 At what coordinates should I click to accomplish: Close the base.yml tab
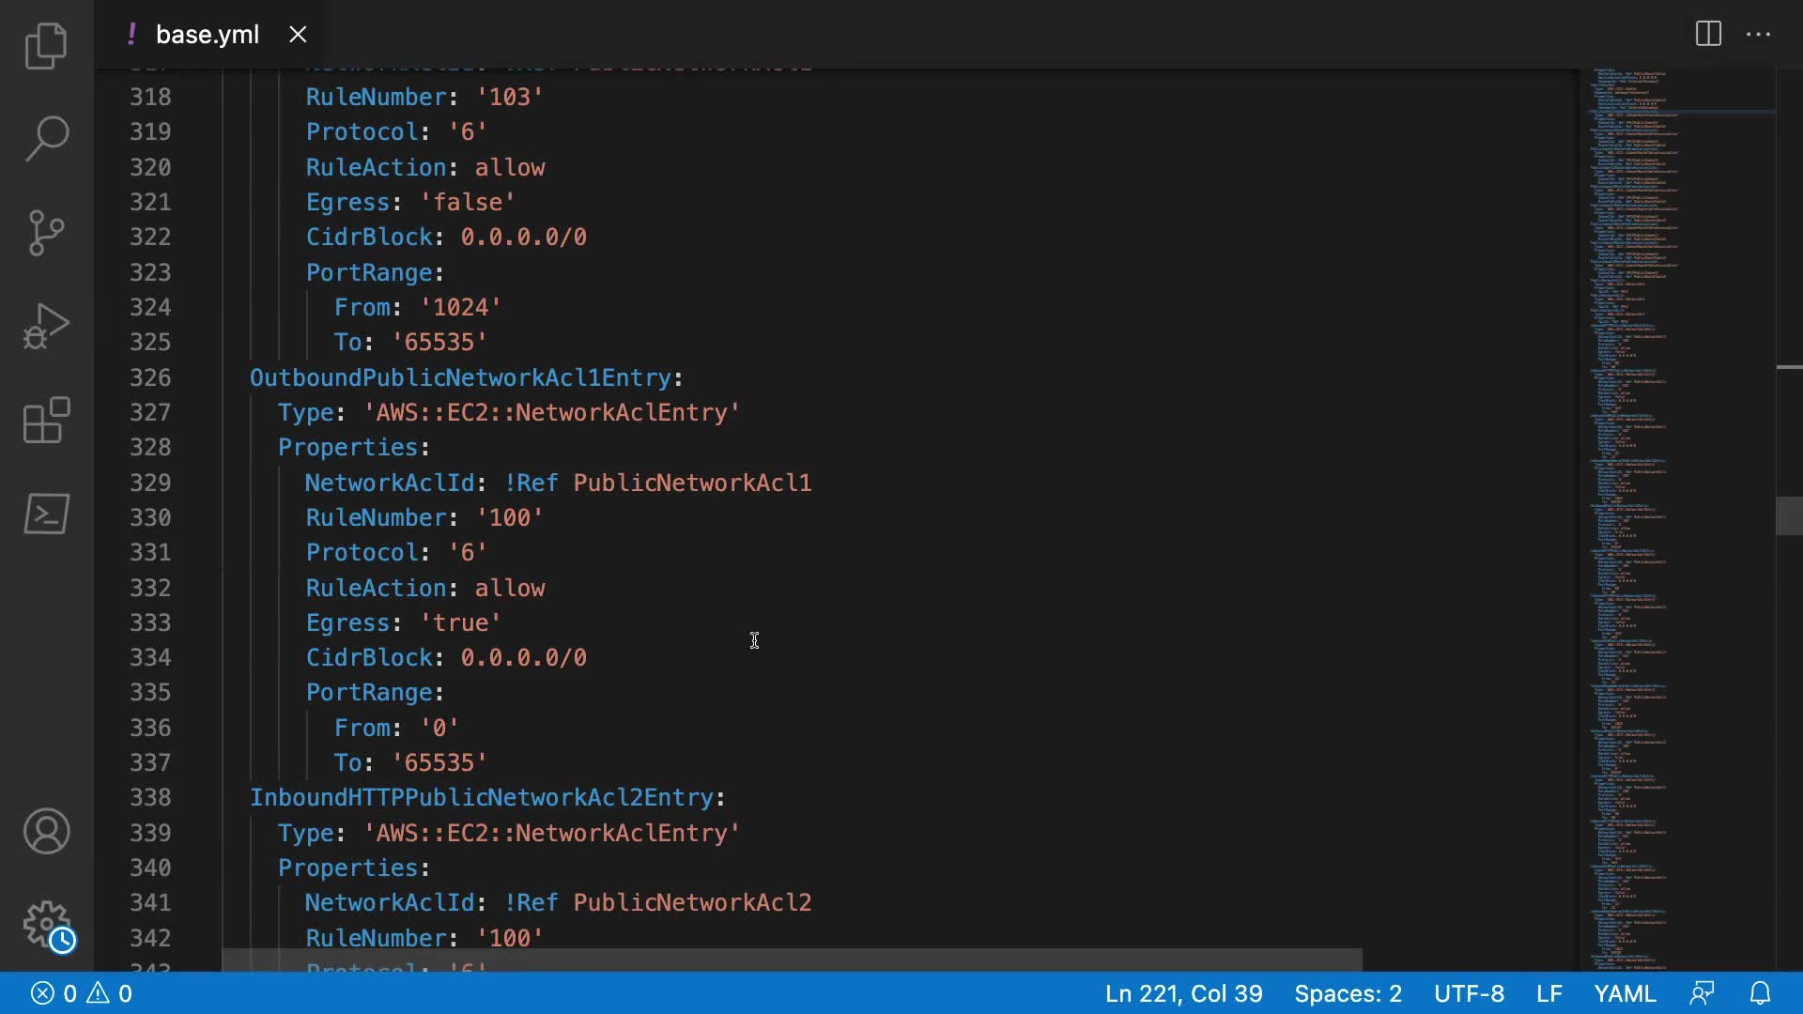pyautogui.click(x=298, y=35)
